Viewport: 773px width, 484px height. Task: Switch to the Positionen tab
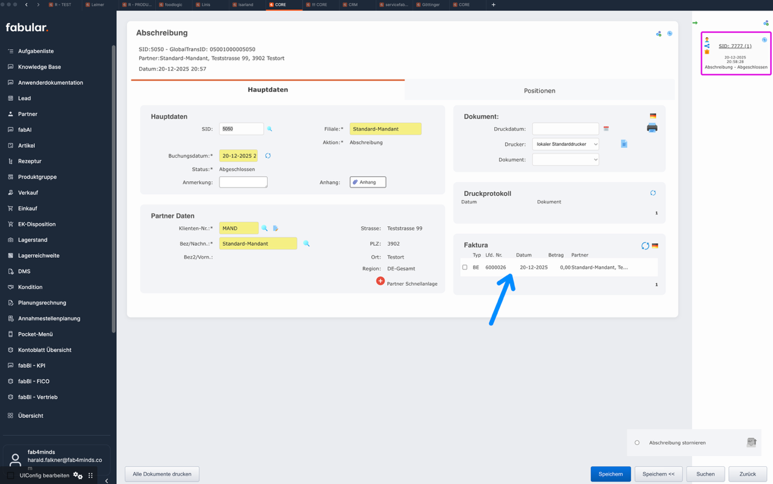pos(539,91)
